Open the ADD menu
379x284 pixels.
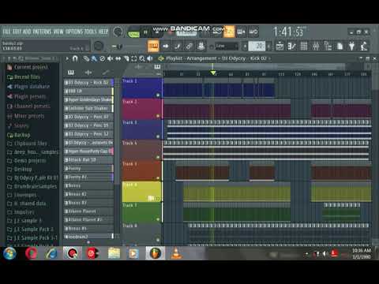click(27, 32)
